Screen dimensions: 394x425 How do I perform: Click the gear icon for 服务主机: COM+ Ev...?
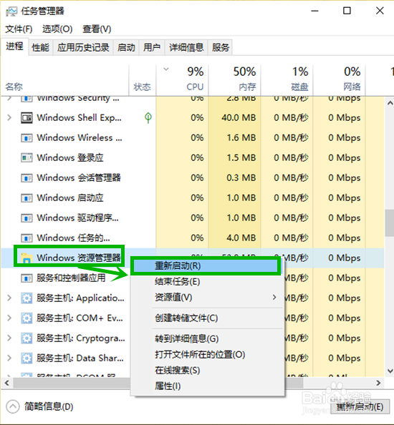click(27, 318)
